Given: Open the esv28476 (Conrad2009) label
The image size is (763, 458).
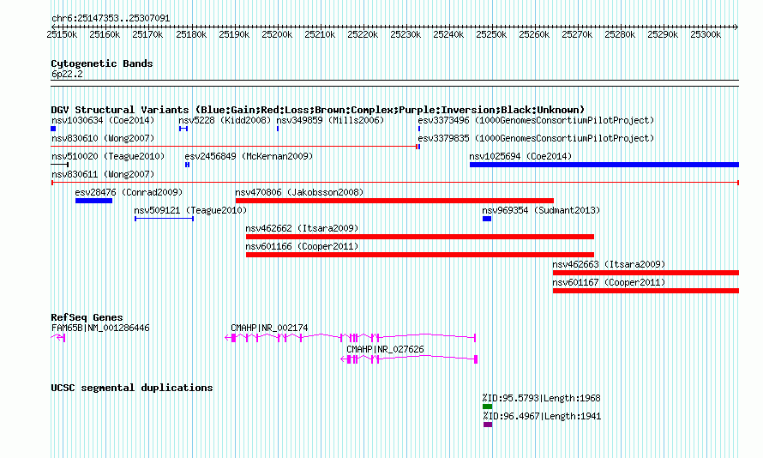Looking at the screenshot, I should [x=129, y=192].
